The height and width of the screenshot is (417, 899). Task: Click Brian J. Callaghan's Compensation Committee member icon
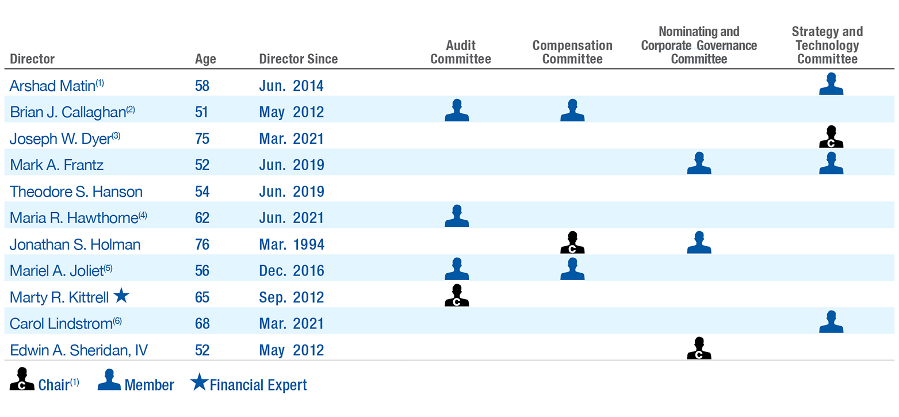[572, 110]
